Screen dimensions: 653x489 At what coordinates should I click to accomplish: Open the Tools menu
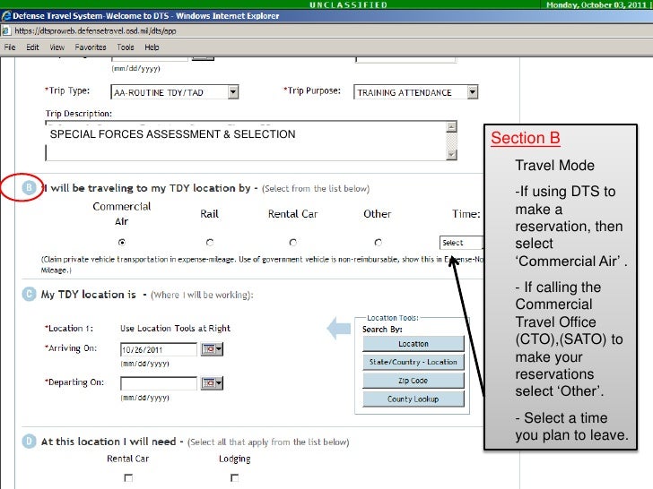coord(126,47)
